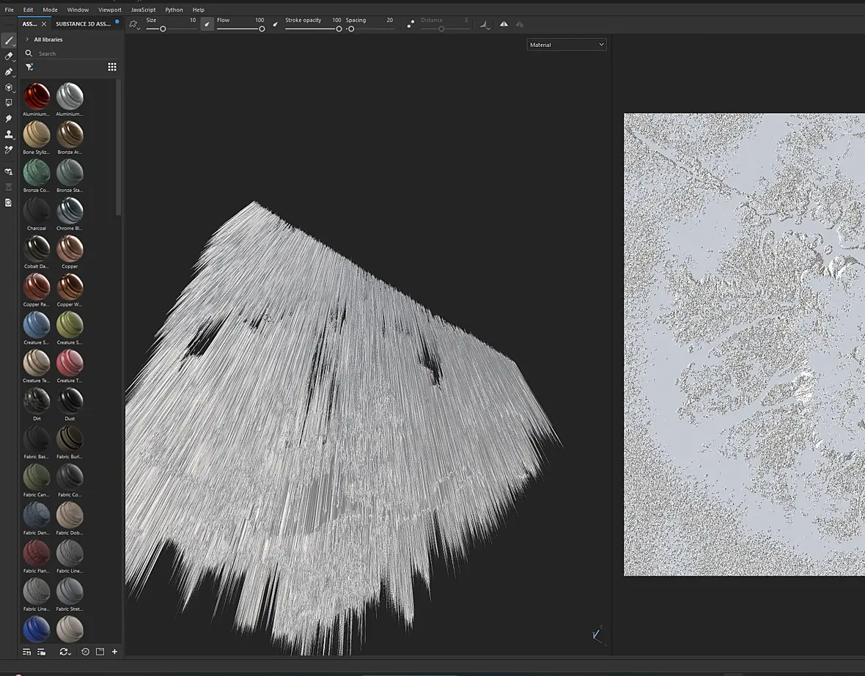Select the Eraser tool
865x676 pixels.
point(8,56)
